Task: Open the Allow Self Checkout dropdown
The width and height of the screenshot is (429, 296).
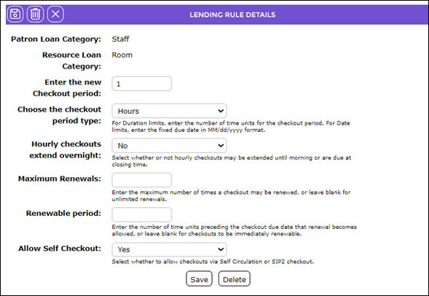Action: click(170, 249)
